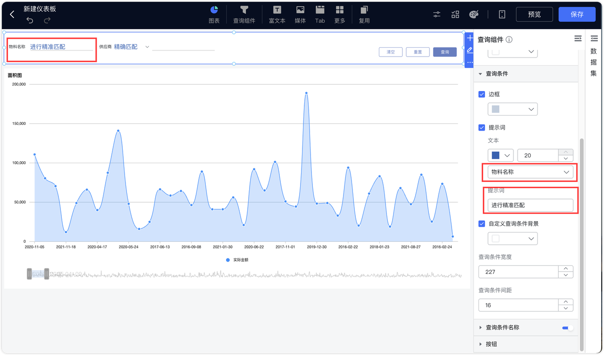Click the 查询条件宽度 field showing 227

[519, 272]
